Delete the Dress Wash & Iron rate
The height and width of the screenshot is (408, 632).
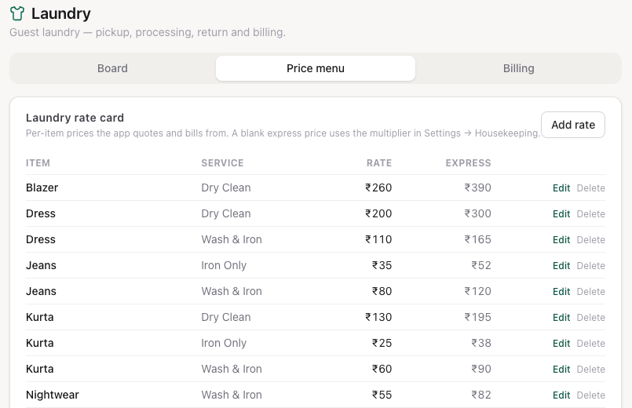[591, 239]
